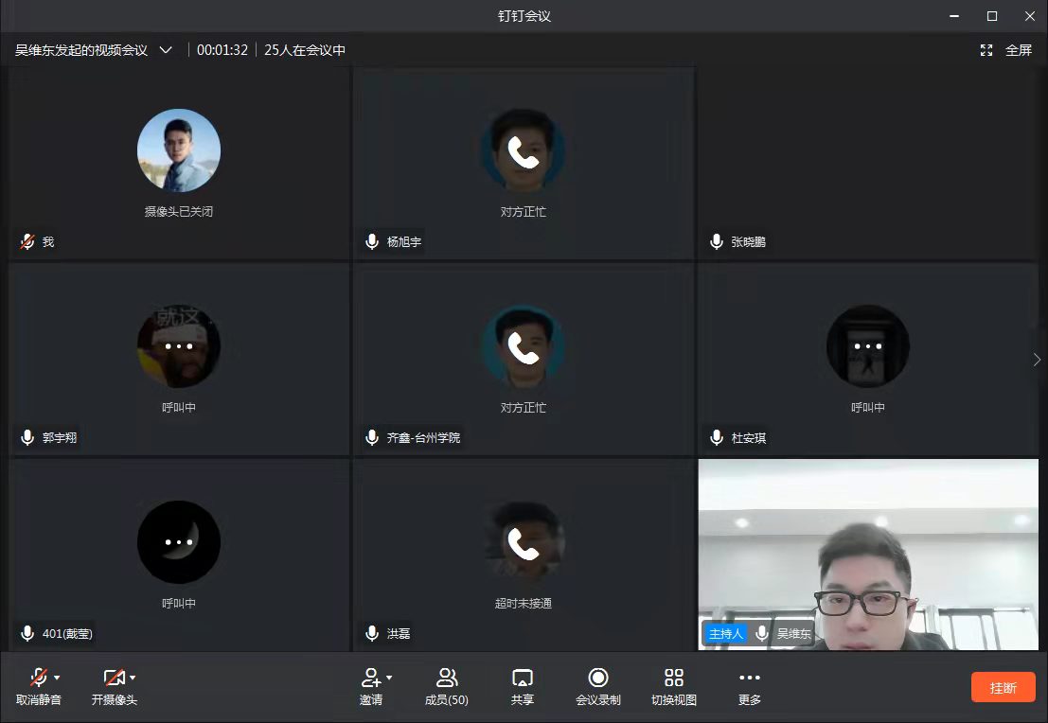Click microphone icon next to 洪磊
This screenshot has width=1048, height=723.
(372, 633)
